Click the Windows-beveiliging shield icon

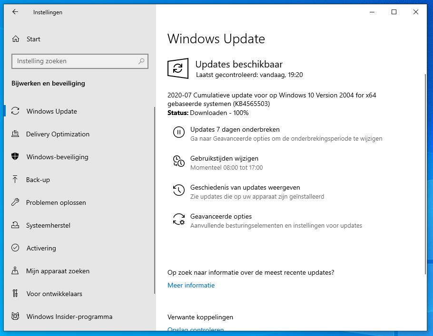click(x=15, y=157)
